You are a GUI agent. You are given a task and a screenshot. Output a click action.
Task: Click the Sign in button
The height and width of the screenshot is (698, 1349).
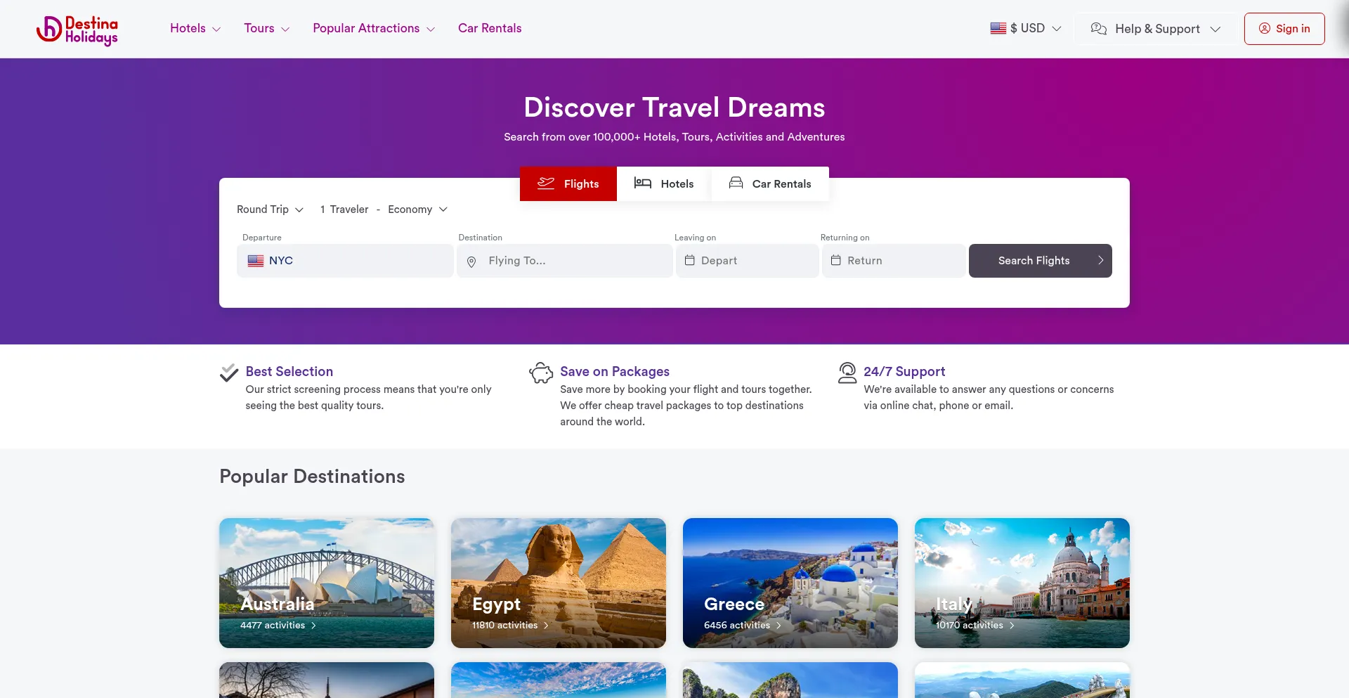(1284, 29)
